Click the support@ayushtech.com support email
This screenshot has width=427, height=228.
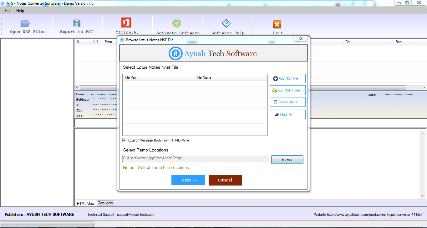coord(135,215)
